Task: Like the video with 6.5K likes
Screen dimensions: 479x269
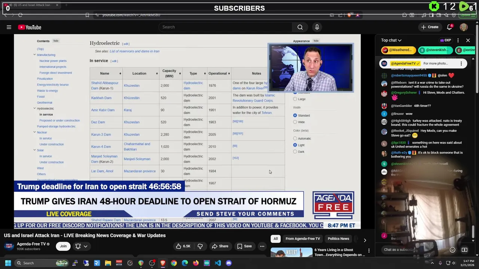Action: point(183,246)
